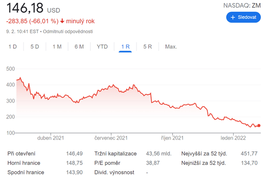Select the 5 D time range tab
265x176 pixels.
pos(35,47)
